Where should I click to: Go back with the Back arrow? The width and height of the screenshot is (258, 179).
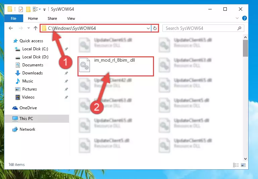[11, 28]
